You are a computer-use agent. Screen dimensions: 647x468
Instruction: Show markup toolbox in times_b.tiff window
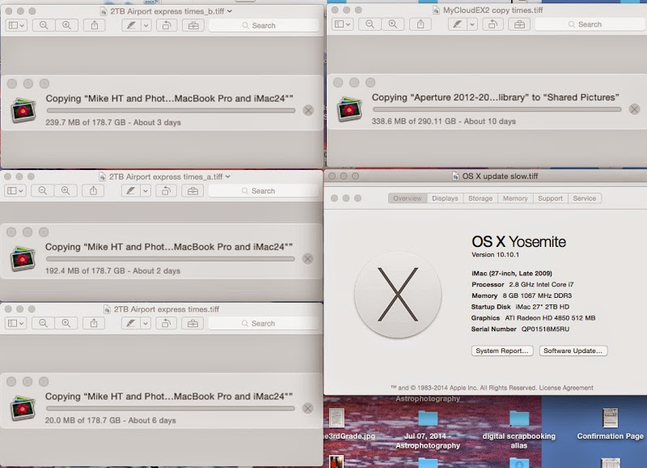point(193,25)
